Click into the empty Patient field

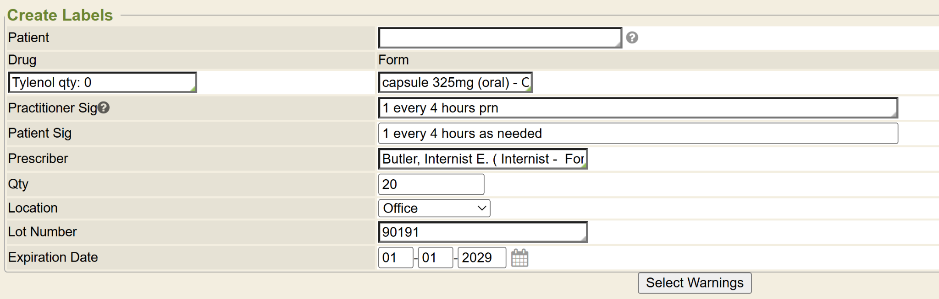pyautogui.click(x=499, y=38)
